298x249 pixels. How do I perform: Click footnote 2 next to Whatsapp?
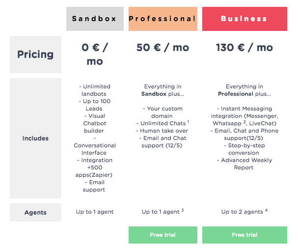(x=244, y=122)
